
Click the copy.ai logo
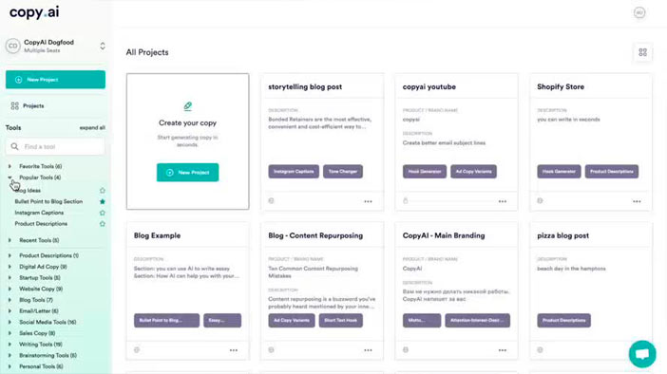click(x=34, y=12)
